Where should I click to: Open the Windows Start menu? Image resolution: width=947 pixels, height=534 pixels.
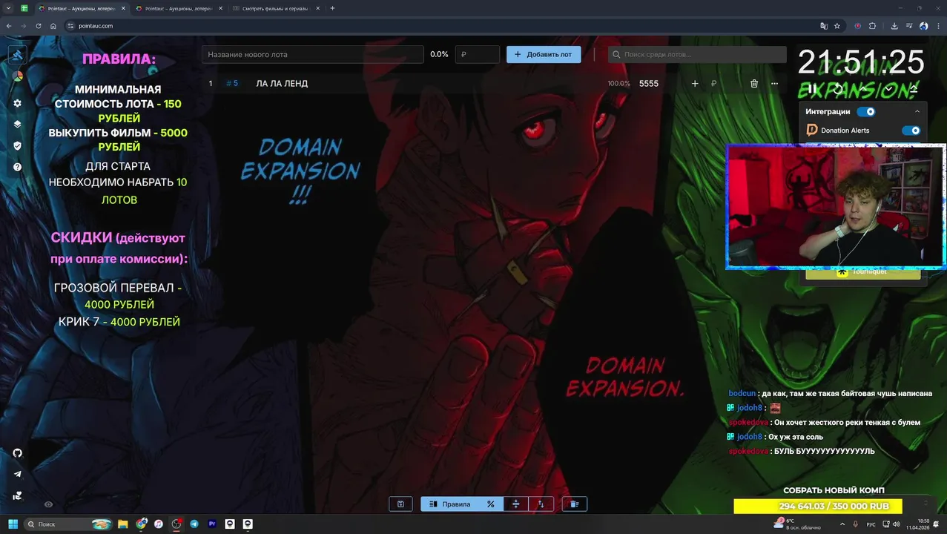[13, 524]
